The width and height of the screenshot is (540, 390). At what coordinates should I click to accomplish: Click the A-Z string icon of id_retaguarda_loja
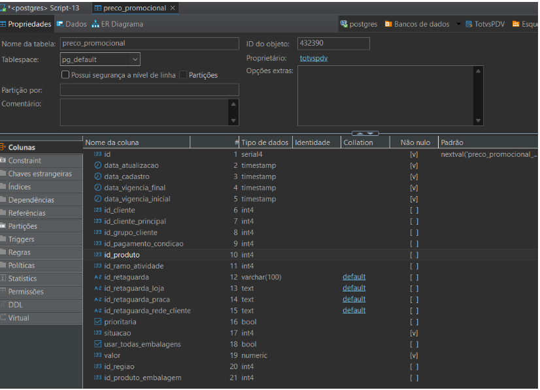pyautogui.click(x=98, y=288)
